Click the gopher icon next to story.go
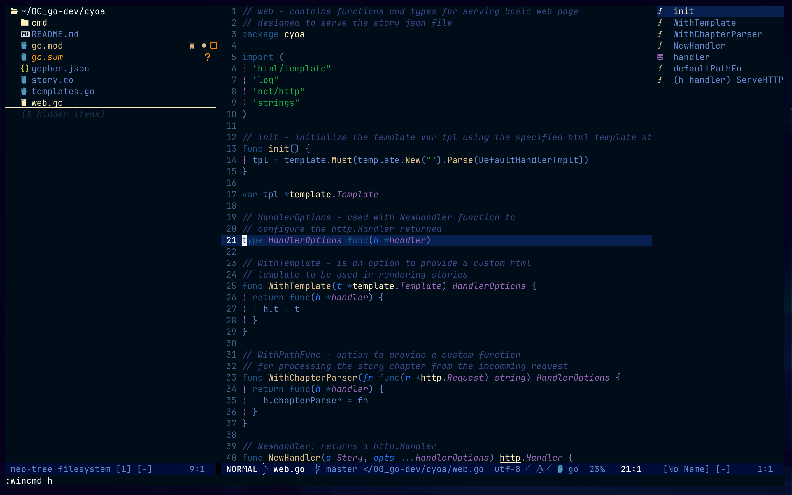Image resolution: width=792 pixels, height=495 pixels. [x=24, y=80]
